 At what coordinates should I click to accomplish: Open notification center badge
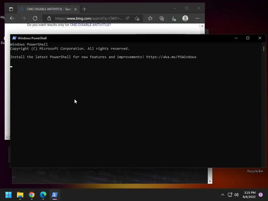point(261,195)
